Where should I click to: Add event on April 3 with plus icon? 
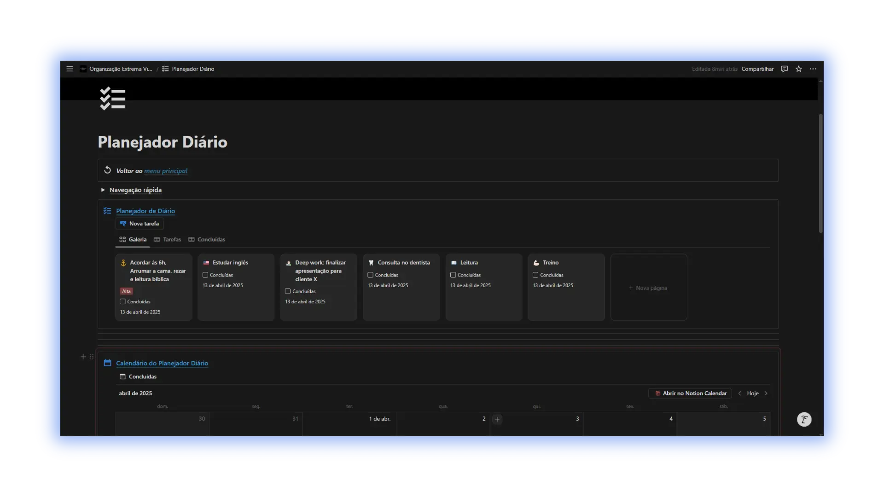coord(497,419)
